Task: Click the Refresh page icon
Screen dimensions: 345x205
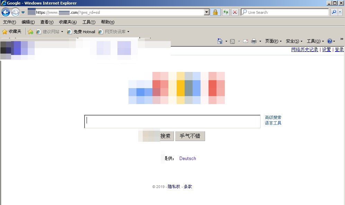Action: click(226, 12)
